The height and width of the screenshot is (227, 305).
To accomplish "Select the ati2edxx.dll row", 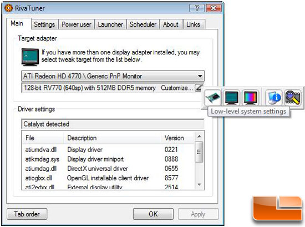I will pyautogui.click(x=108, y=186).
